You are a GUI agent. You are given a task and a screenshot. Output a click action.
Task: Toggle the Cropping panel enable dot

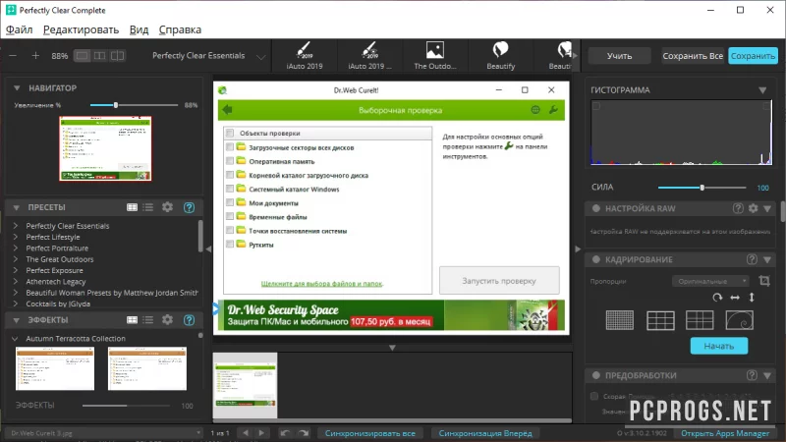[x=596, y=259]
